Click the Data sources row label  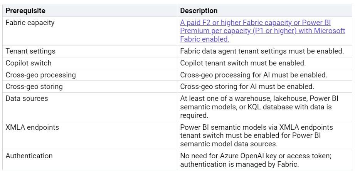[27, 99]
